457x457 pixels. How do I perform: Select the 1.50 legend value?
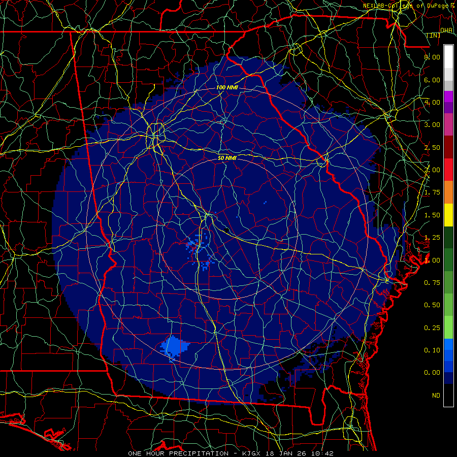click(x=432, y=215)
